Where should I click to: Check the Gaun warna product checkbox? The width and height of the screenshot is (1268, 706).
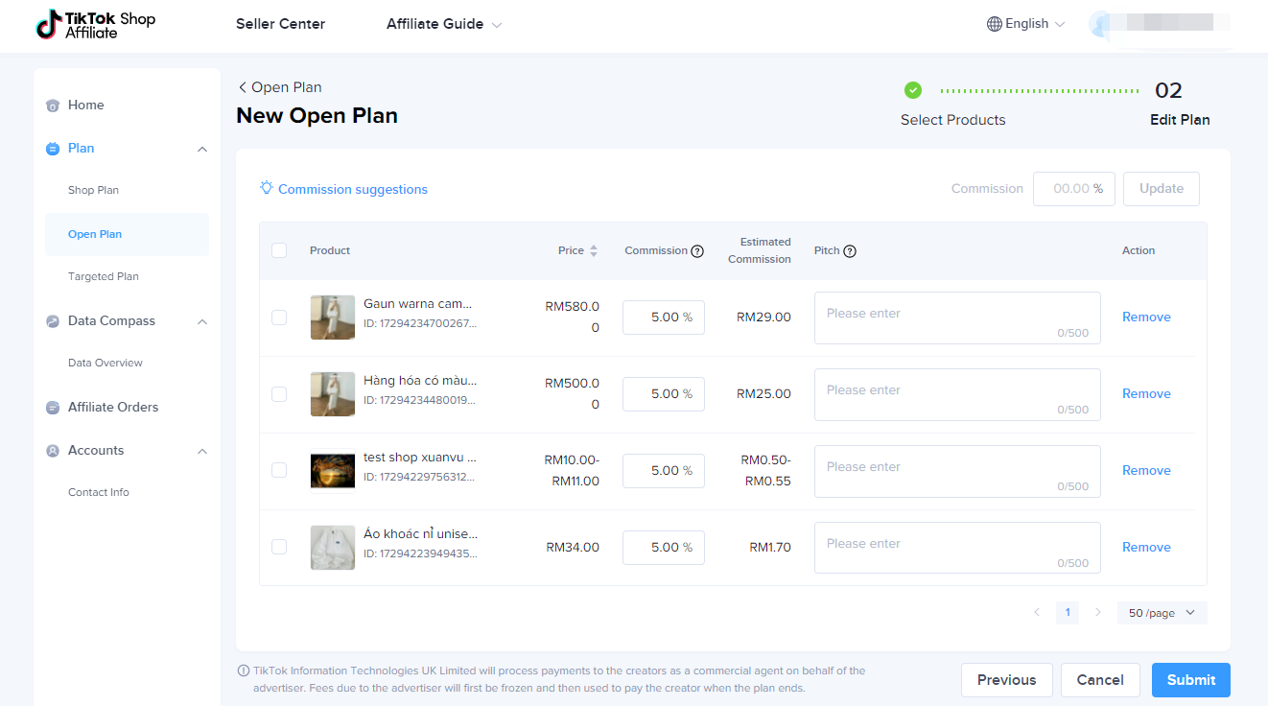coord(279,318)
